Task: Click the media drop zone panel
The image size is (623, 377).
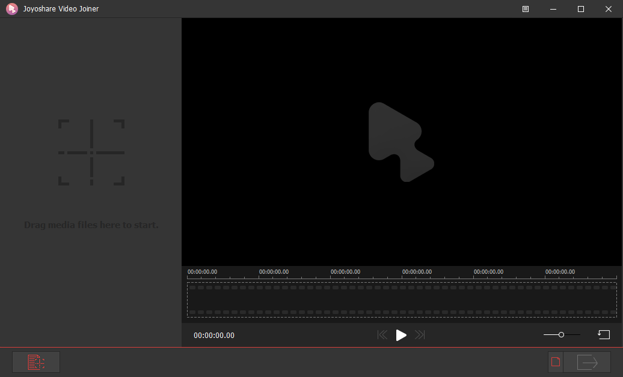Action: coord(91,180)
